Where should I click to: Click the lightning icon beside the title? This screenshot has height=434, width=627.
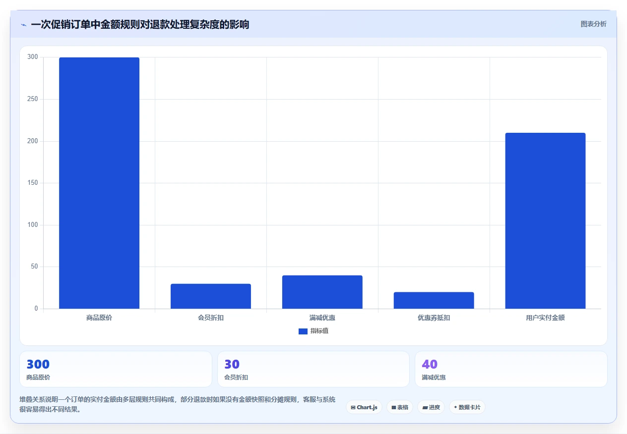coord(23,24)
